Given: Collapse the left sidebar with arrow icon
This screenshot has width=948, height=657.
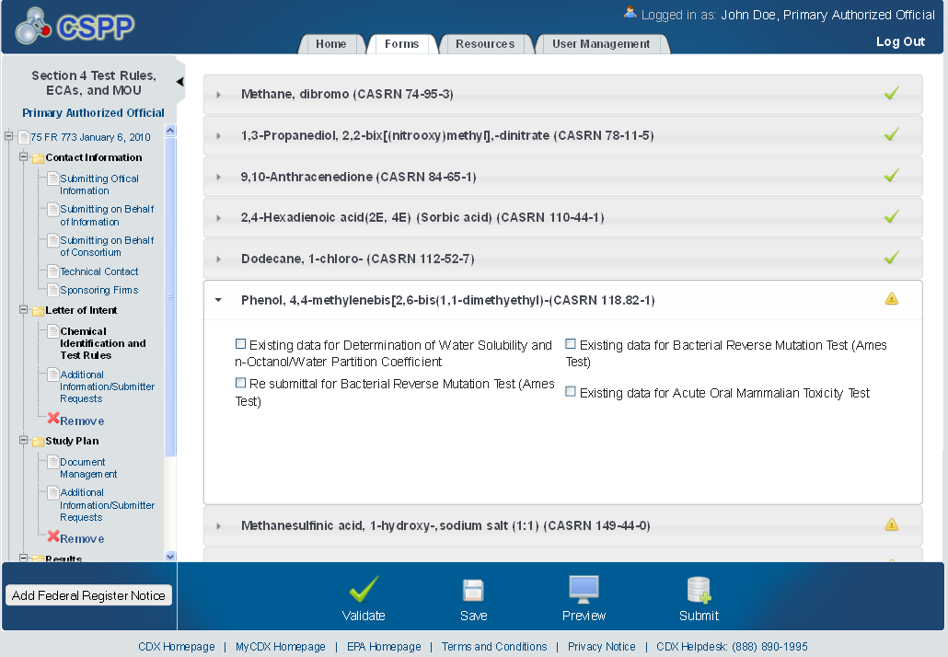Looking at the screenshot, I should coord(179,82).
